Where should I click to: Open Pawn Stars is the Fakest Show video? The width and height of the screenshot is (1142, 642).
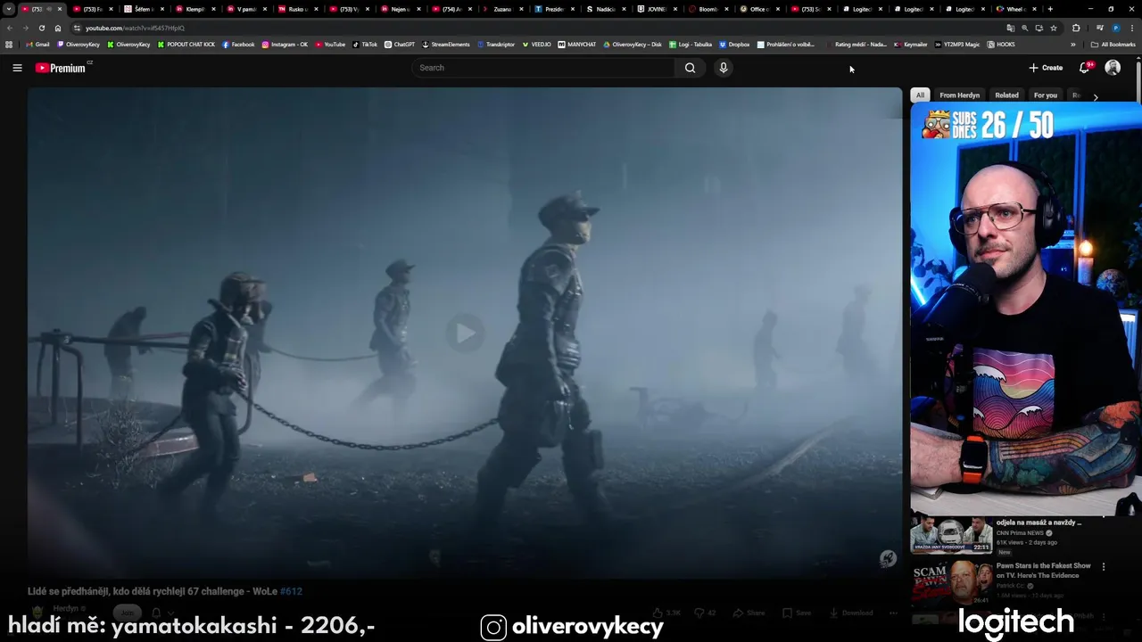point(1043,570)
